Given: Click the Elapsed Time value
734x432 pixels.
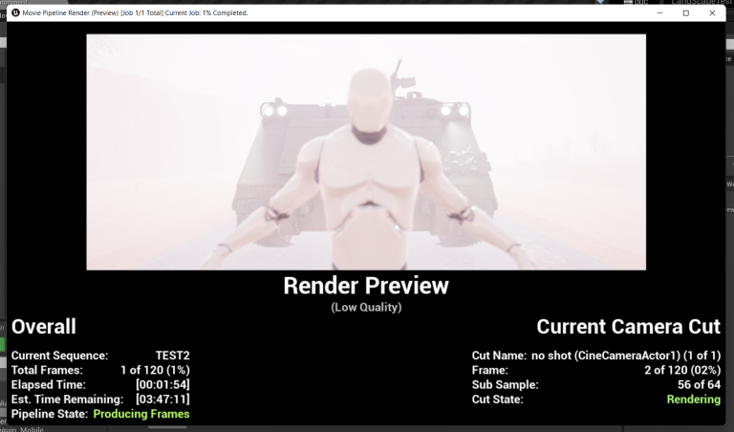Looking at the screenshot, I should (x=162, y=384).
